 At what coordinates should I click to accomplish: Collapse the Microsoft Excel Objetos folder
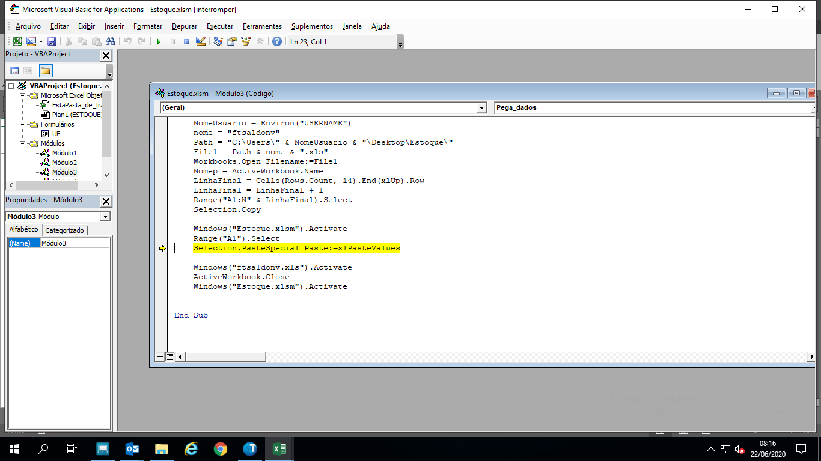[x=23, y=95]
